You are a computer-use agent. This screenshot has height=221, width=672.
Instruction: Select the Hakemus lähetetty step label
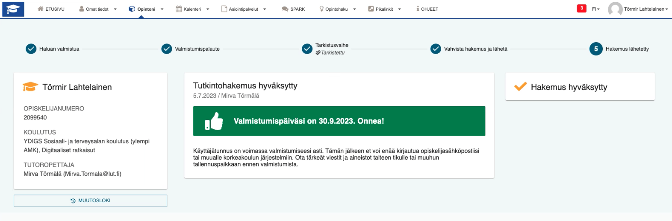pyautogui.click(x=627, y=49)
